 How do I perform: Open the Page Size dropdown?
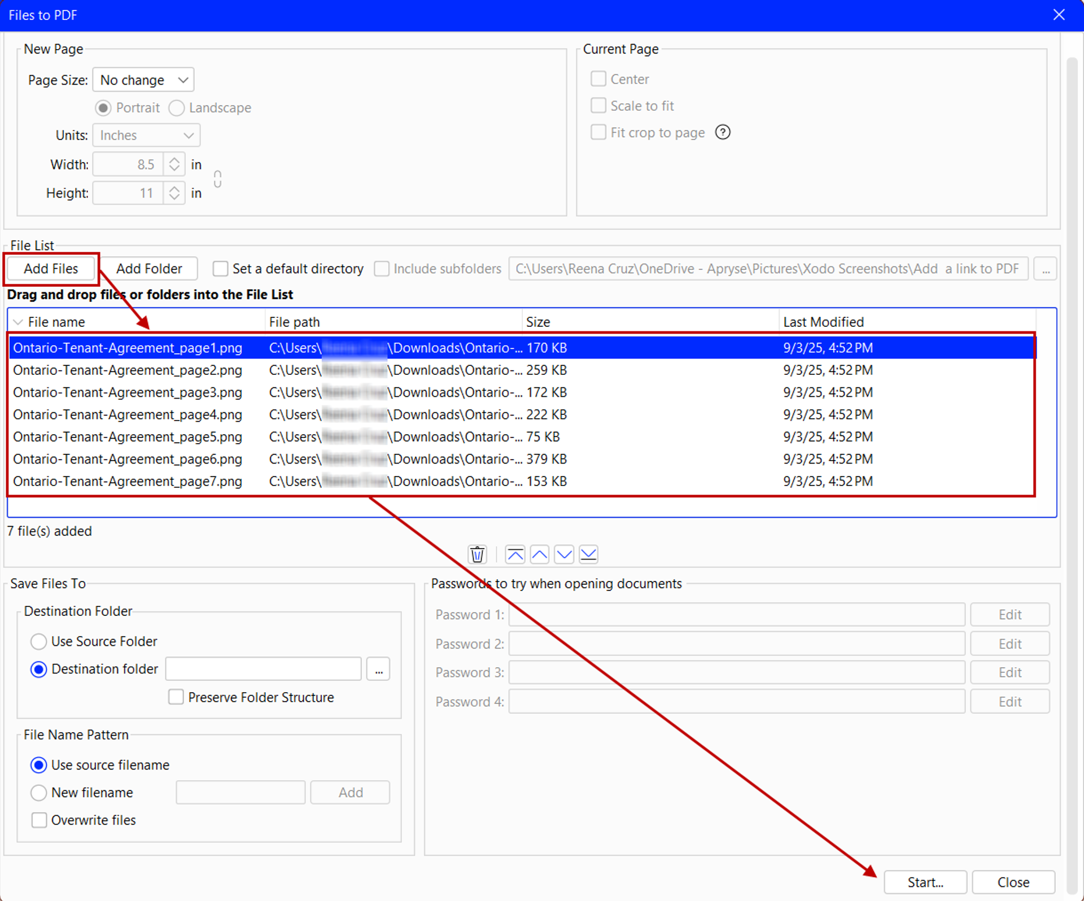(143, 80)
